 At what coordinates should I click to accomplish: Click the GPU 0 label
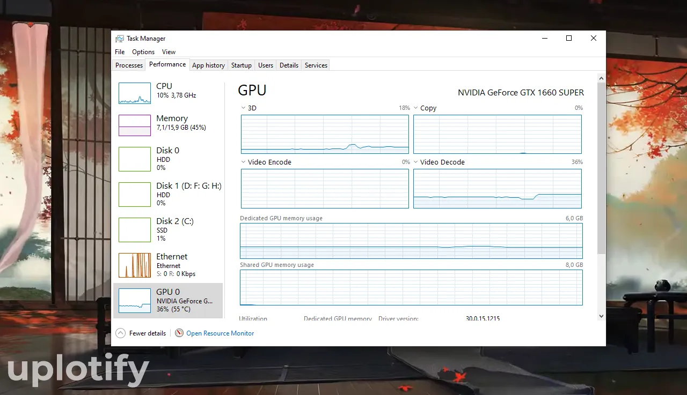coord(168,292)
